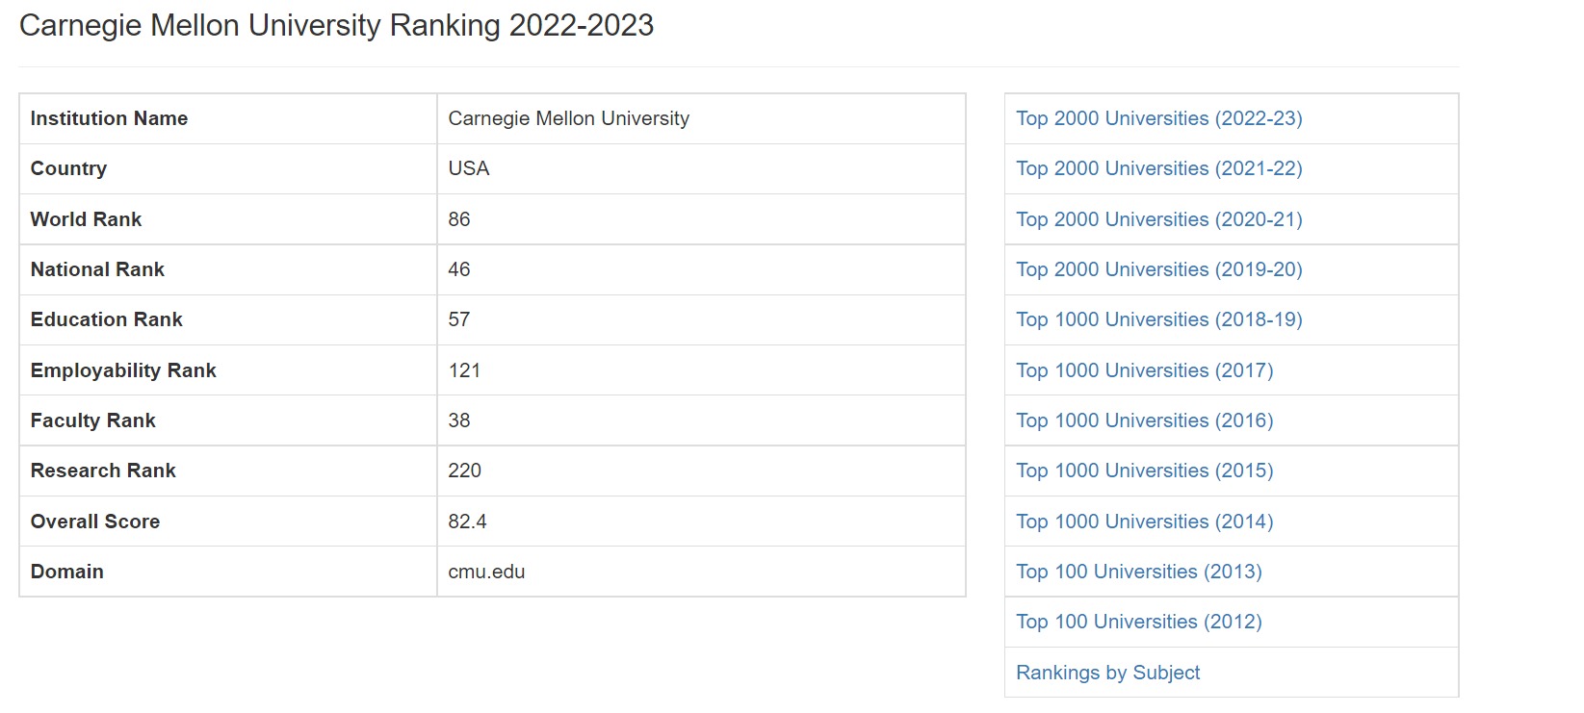Click the page heading Carnegie Mellon University Ranking 2022-2023
1584x713 pixels.
(336, 25)
